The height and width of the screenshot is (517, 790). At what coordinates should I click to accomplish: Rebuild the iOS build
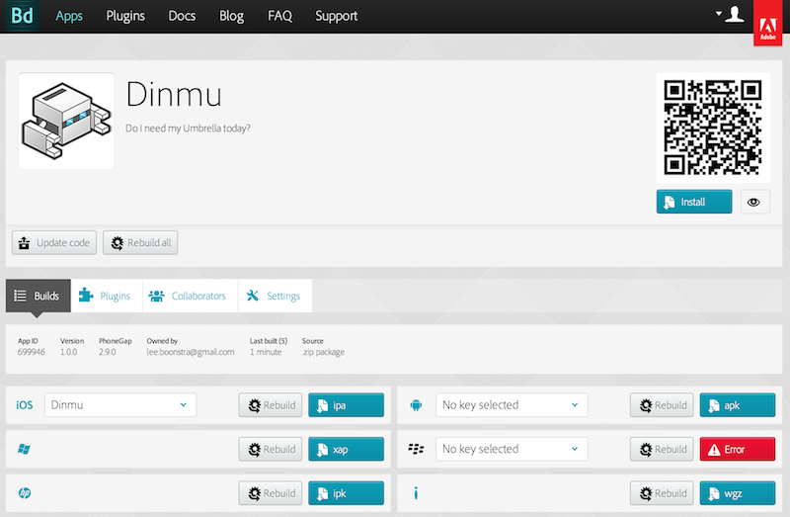[x=271, y=405]
